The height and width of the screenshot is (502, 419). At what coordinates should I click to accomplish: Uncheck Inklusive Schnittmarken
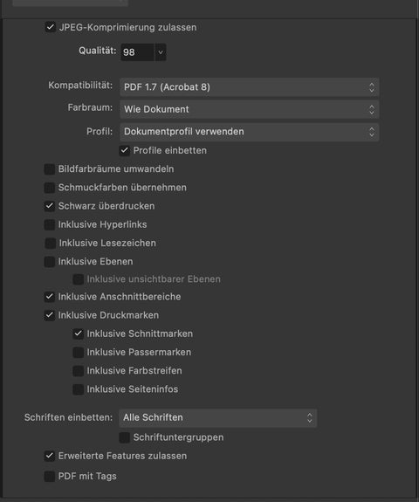78,334
